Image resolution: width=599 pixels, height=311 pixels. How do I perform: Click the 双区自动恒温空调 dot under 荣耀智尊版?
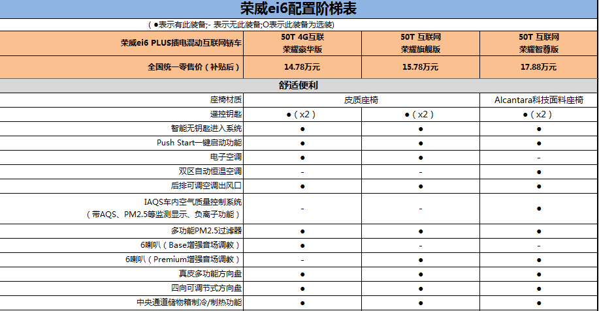click(539, 172)
